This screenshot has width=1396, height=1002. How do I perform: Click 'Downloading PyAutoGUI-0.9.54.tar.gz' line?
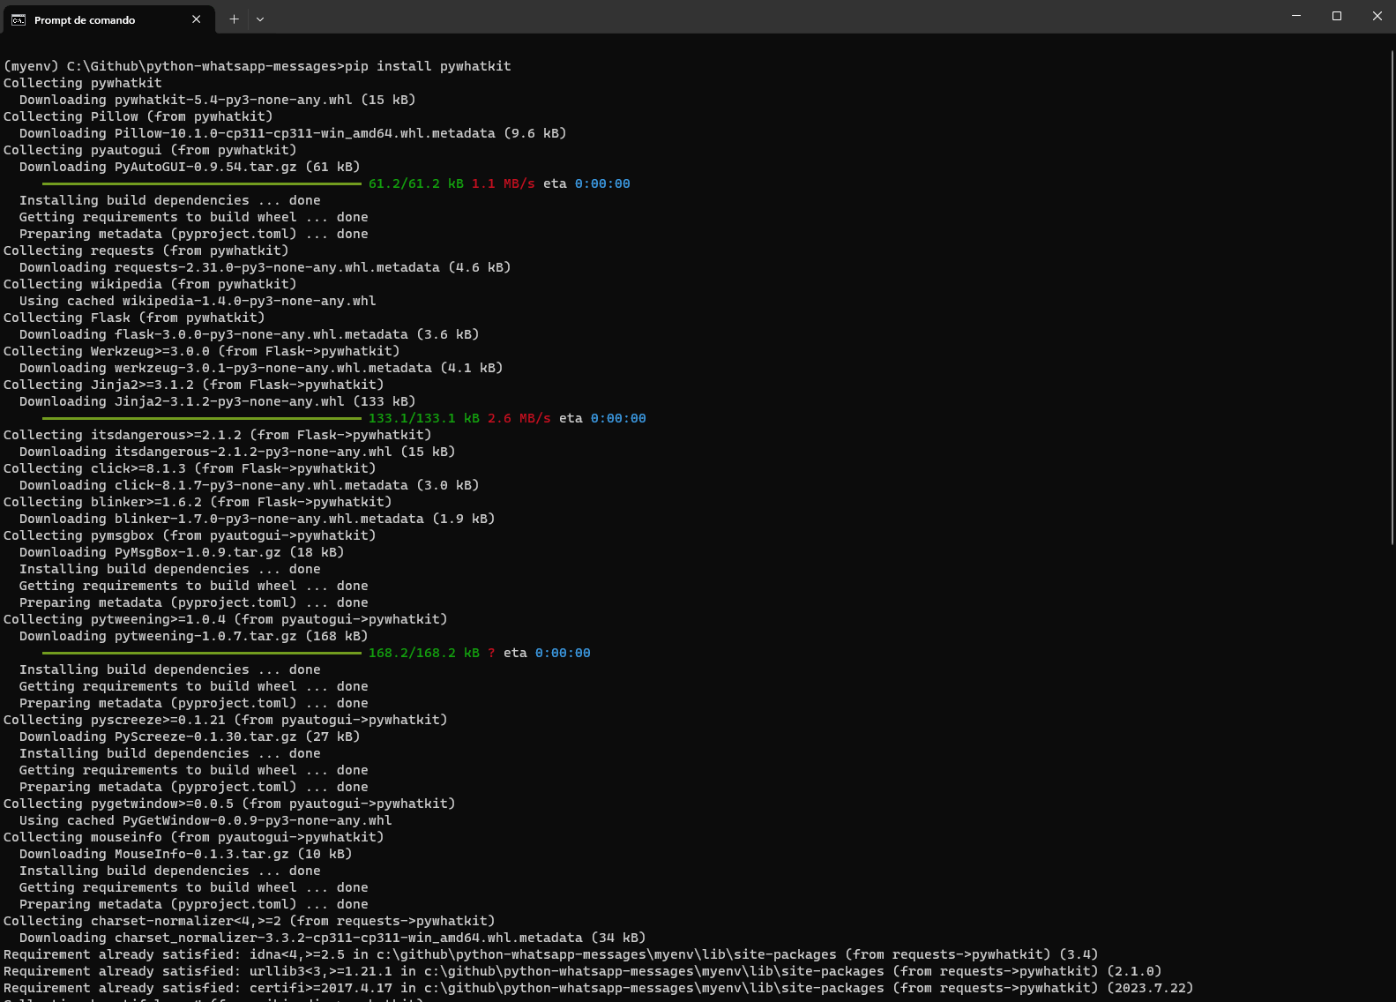pos(190,167)
